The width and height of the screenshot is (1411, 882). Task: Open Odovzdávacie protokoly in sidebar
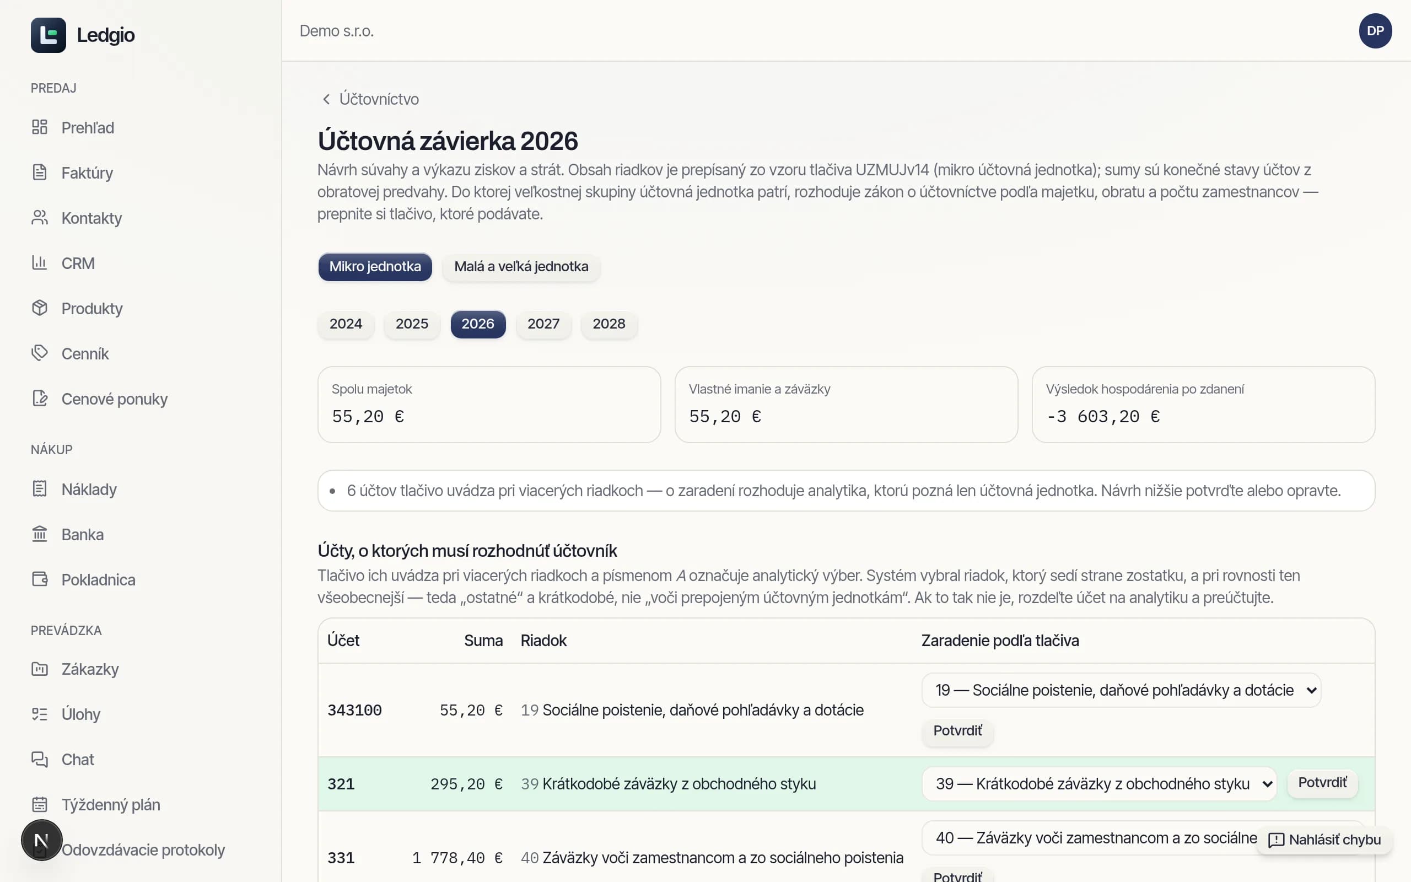click(143, 850)
